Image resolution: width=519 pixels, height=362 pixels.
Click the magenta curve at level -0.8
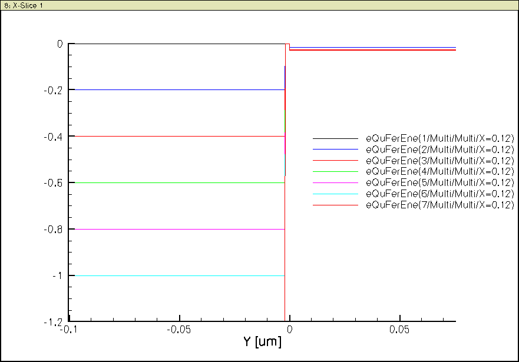[x=180, y=229]
